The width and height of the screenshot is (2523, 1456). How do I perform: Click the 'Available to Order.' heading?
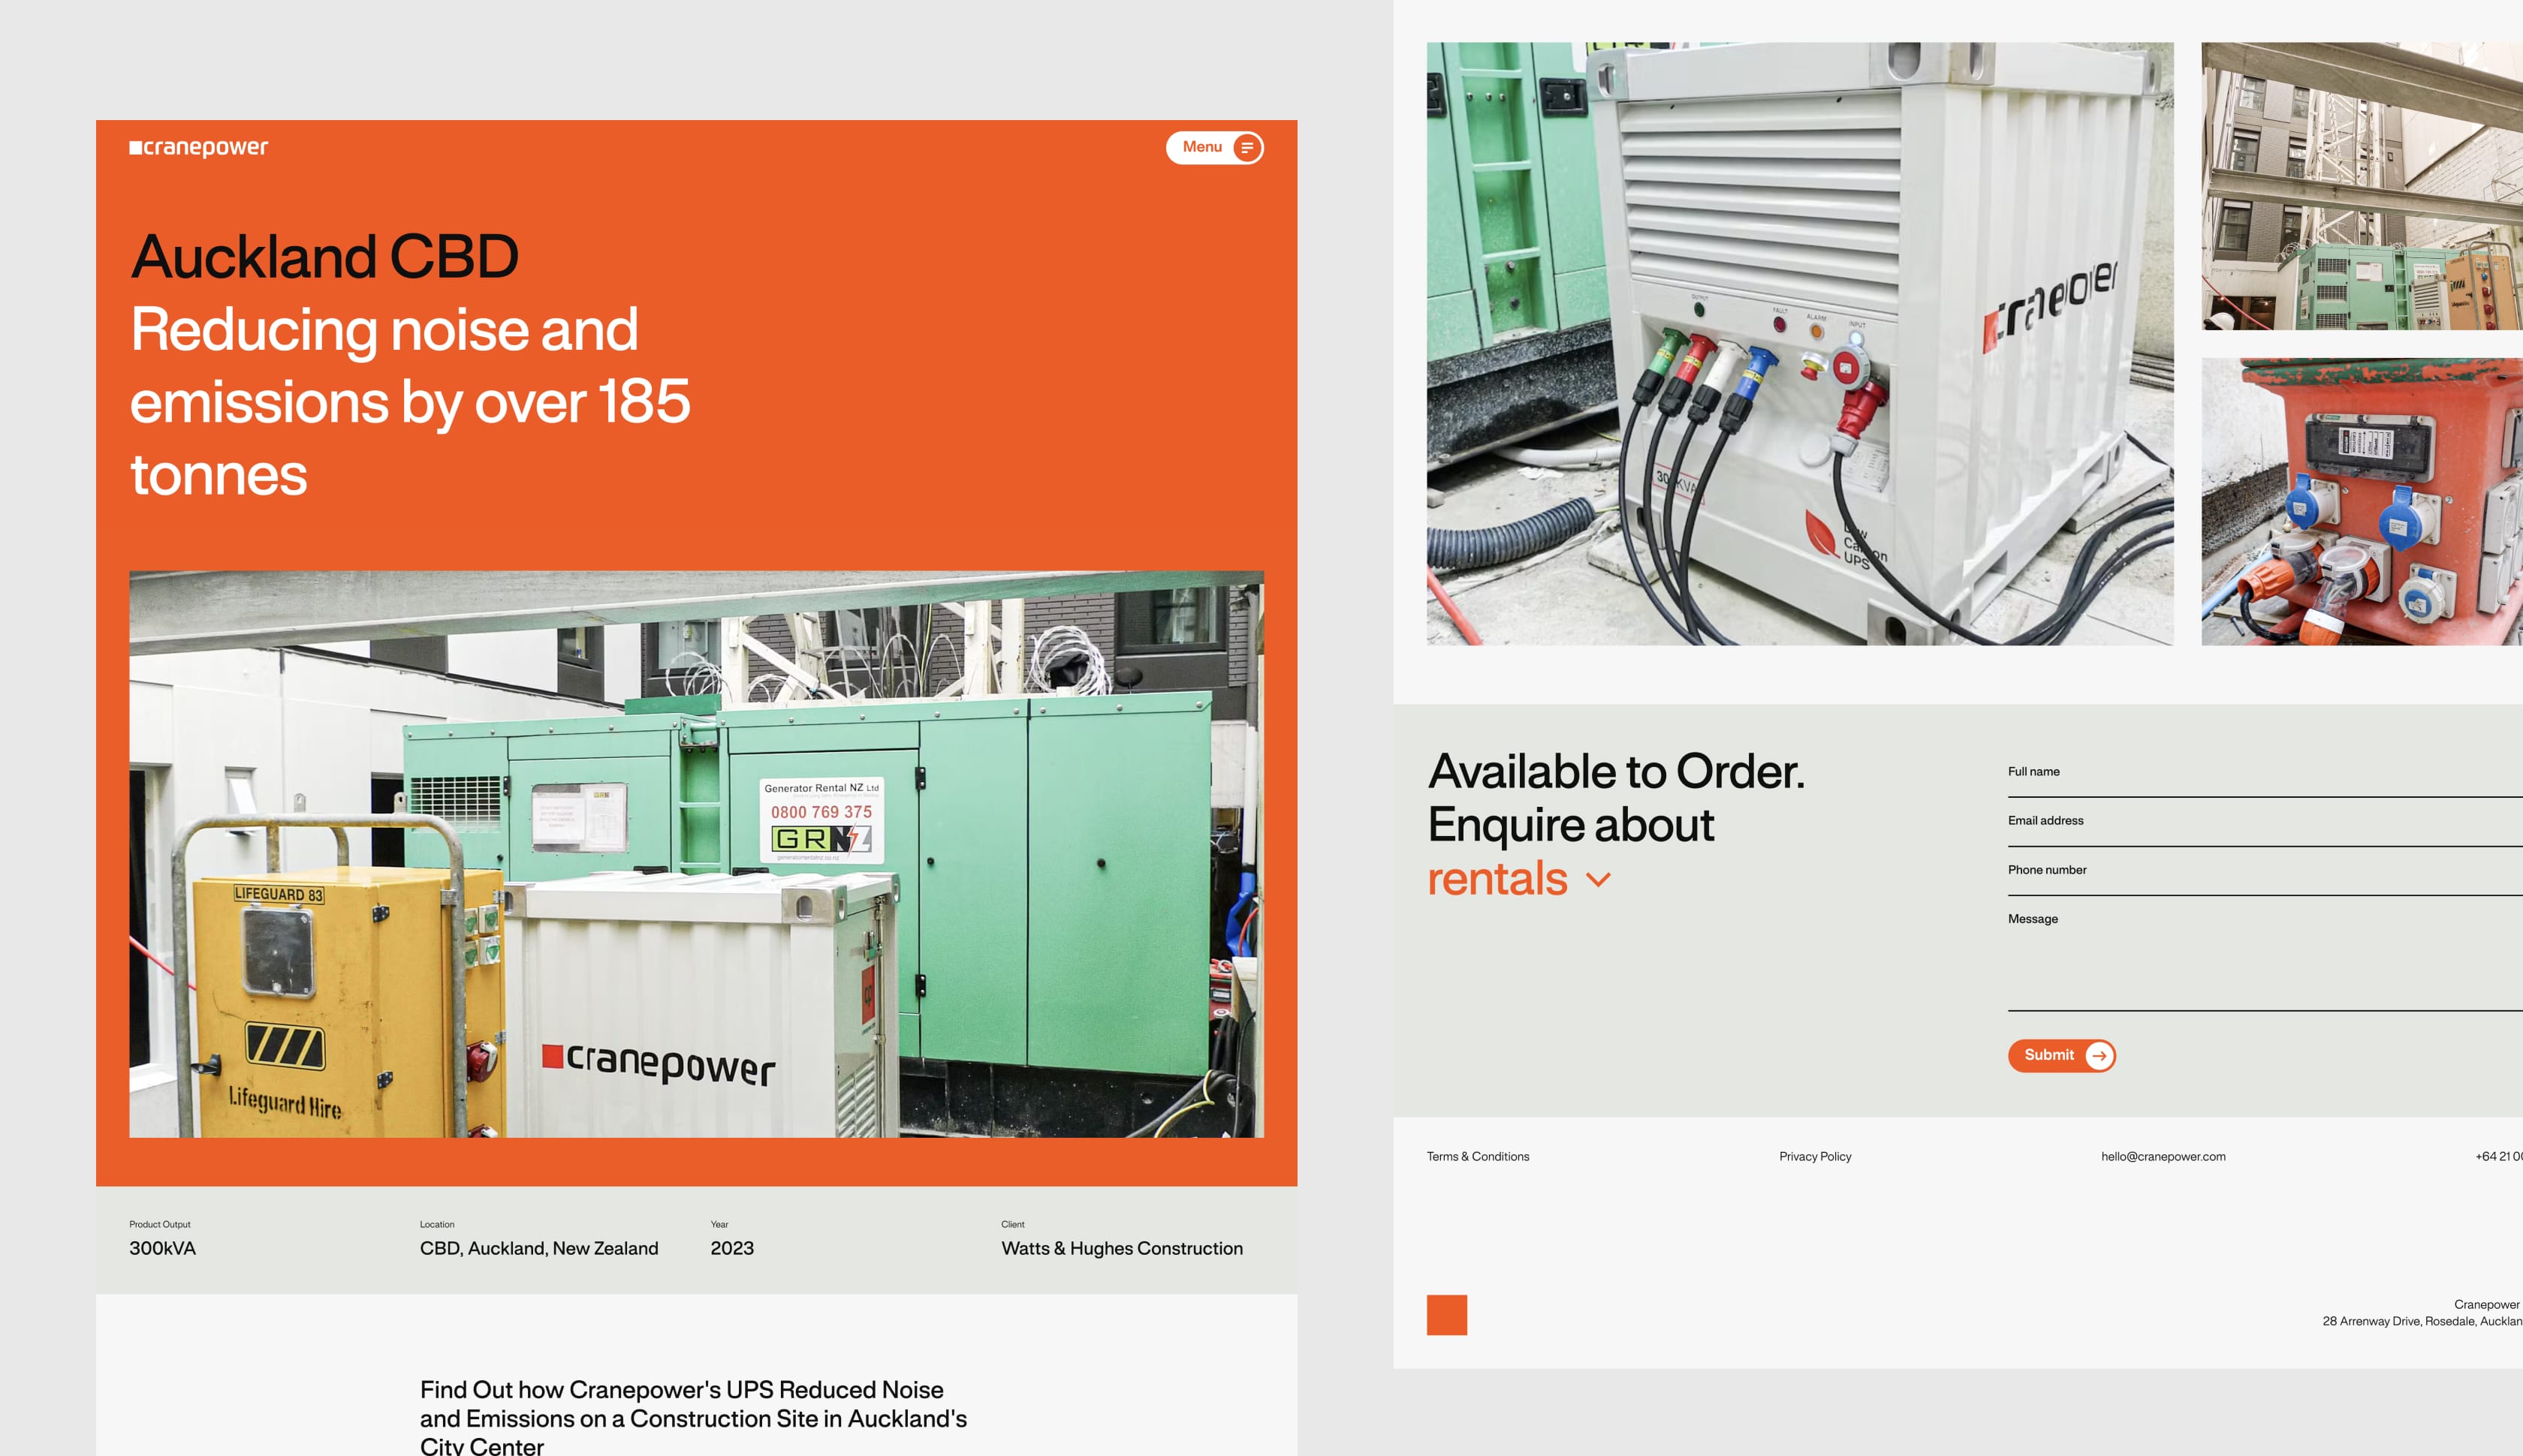1617,771
